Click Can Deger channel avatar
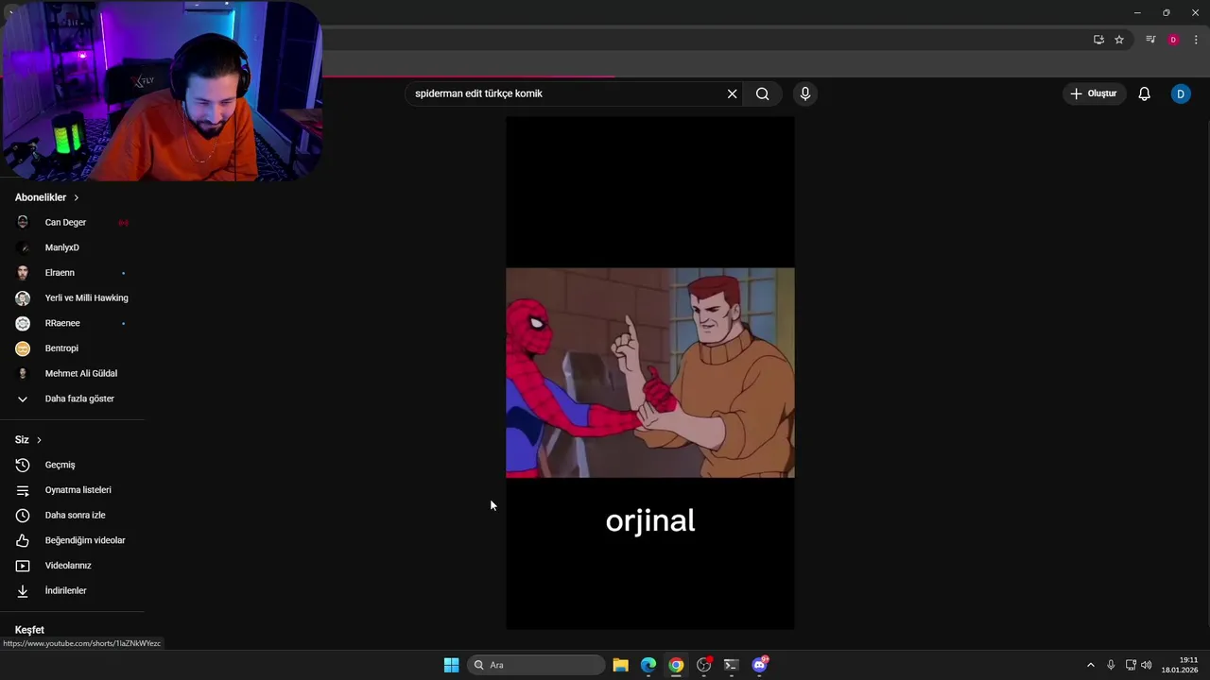 coord(23,222)
